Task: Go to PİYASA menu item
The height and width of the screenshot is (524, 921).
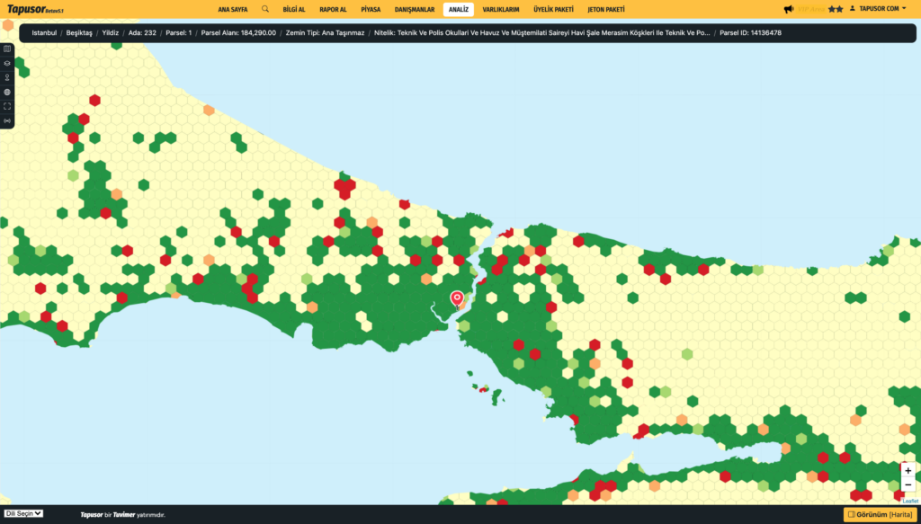Action: click(x=371, y=9)
